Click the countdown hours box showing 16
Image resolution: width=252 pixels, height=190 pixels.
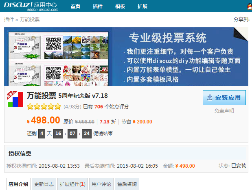tap(58, 134)
